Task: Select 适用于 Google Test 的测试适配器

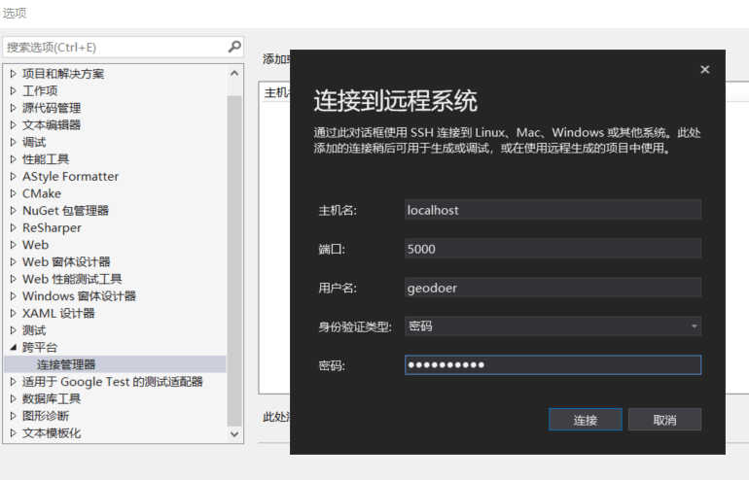Action: tap(113, 382)
